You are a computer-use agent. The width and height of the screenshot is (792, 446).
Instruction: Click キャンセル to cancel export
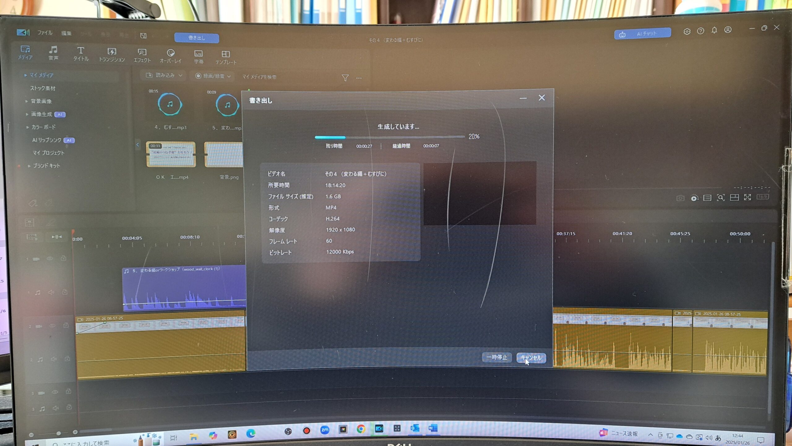tap(531, 358)
